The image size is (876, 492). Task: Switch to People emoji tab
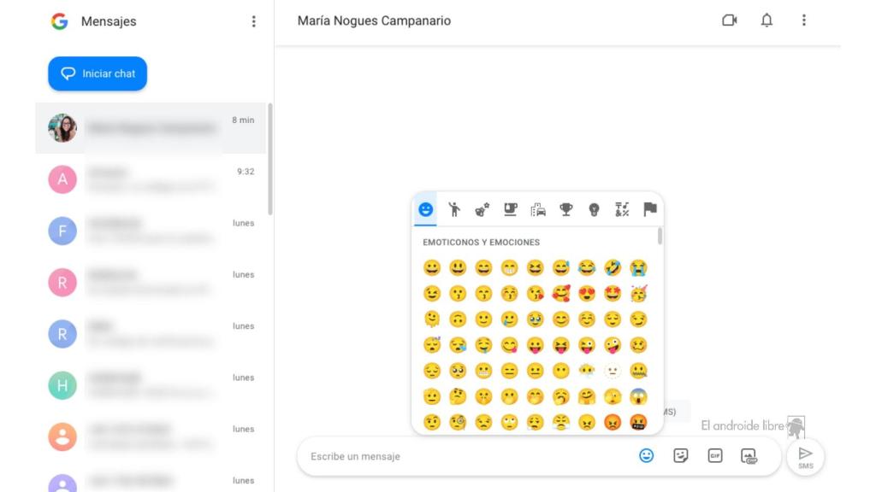point(454,210)
